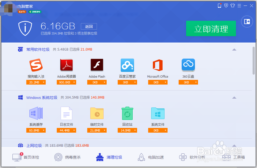
Task: Click the Baidu Cloud Manager icon
Action: [x=127, y=65]
